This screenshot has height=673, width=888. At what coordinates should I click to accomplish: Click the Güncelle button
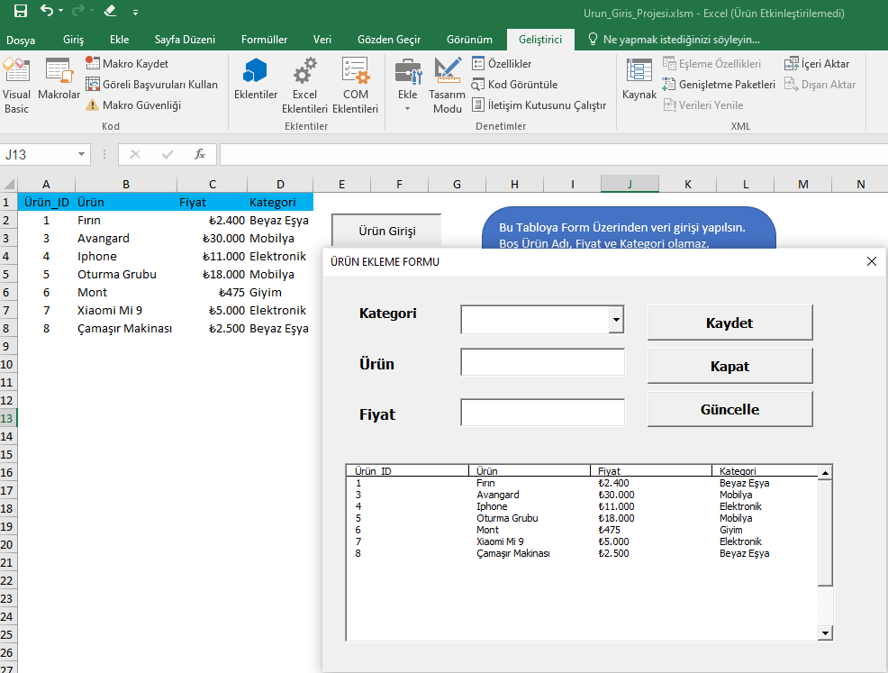[729, 408]
